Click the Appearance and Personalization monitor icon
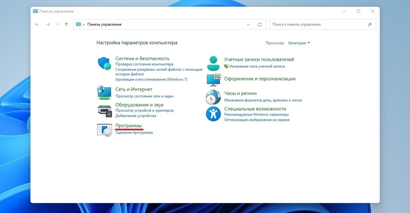 tap(213, 80)
